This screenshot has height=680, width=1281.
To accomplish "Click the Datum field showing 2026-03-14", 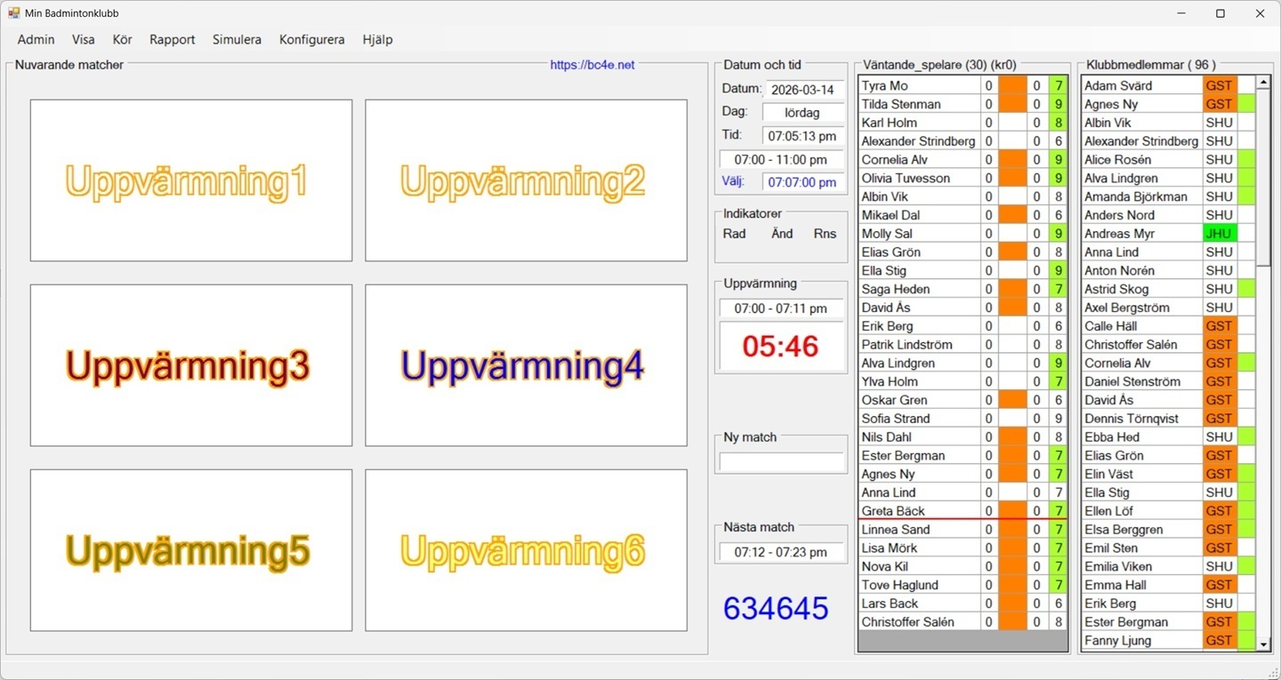I will 803,90.
